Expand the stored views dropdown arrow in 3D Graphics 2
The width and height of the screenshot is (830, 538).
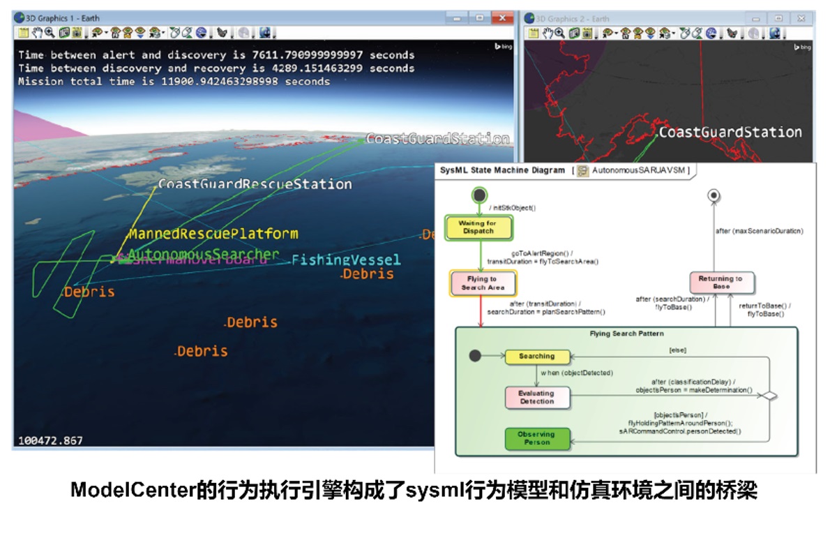coord(673,34)
